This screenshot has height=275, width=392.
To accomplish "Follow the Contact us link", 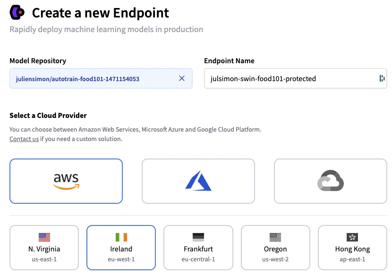I will click(x=24, y=139).
